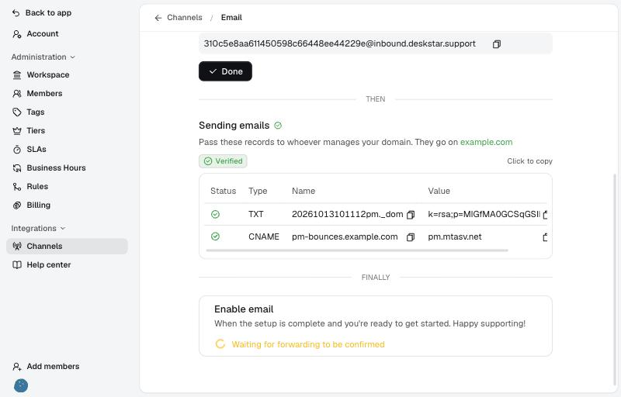Viewport: 621px width, 397px height.
Task: Click the Members people icon
Action: (17, 94)
